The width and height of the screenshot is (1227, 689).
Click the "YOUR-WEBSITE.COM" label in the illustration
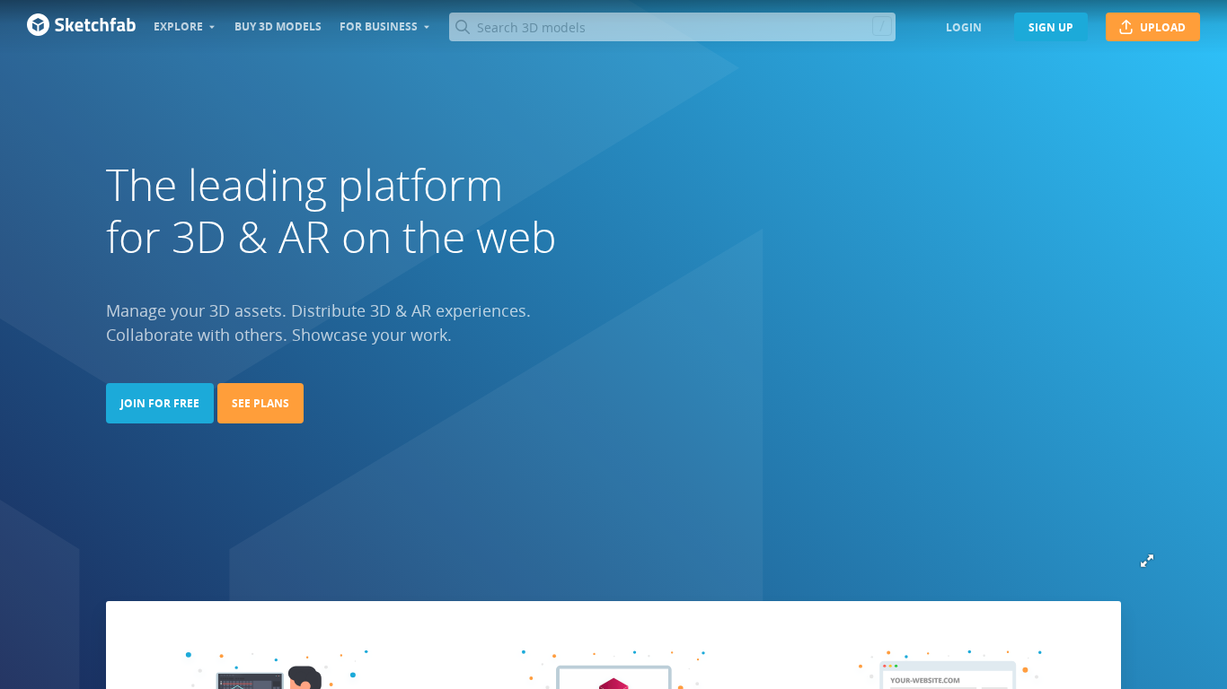pyautogui.click(x=925, y=680)
